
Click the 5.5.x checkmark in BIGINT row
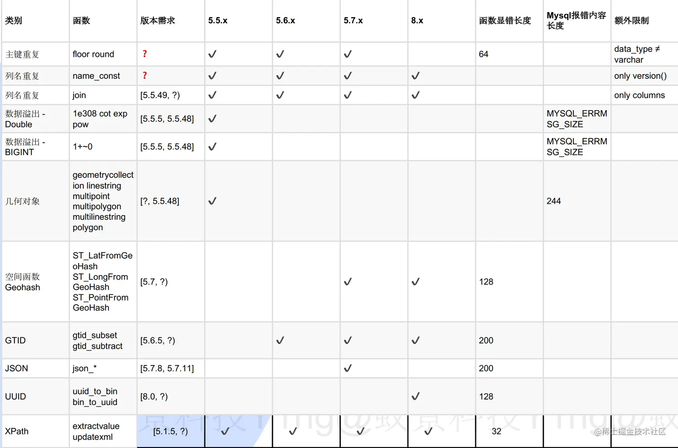213,146
